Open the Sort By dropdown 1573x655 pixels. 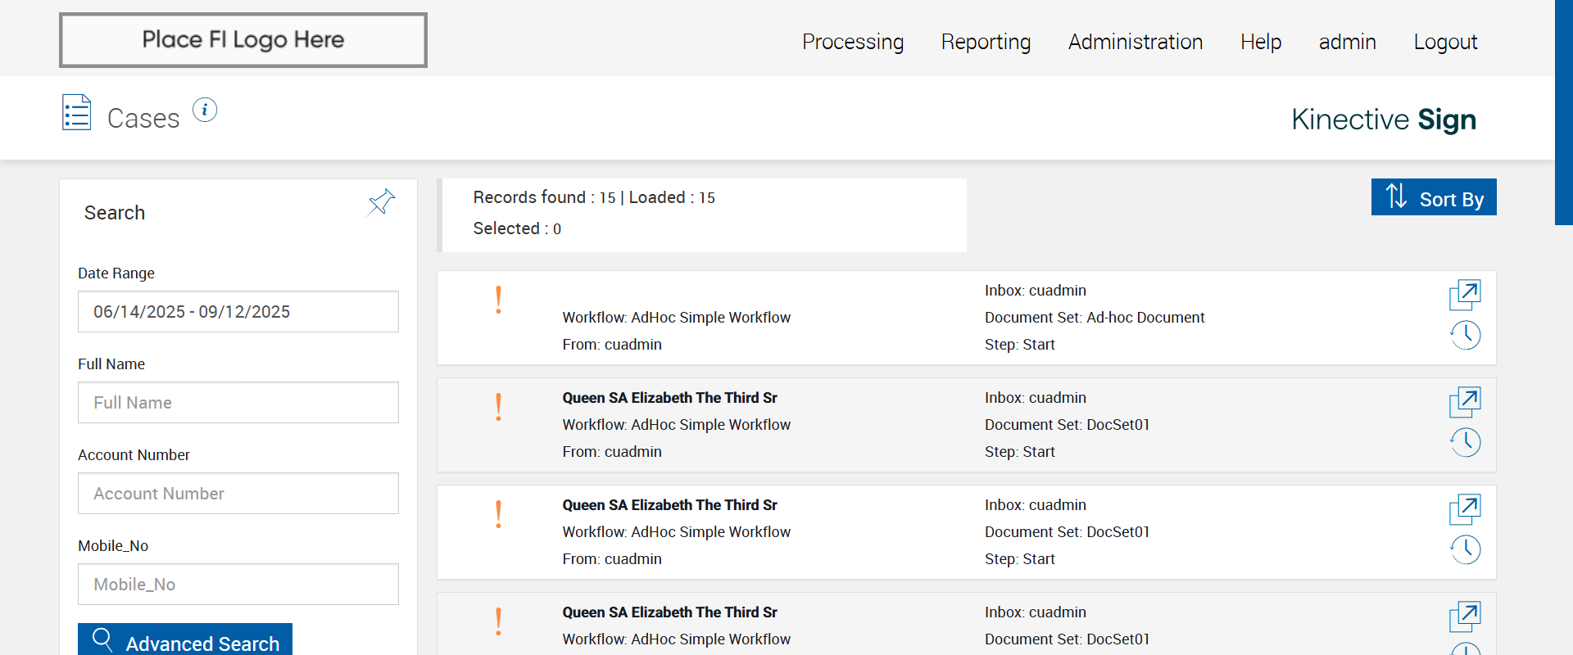tap(1434, 197)
